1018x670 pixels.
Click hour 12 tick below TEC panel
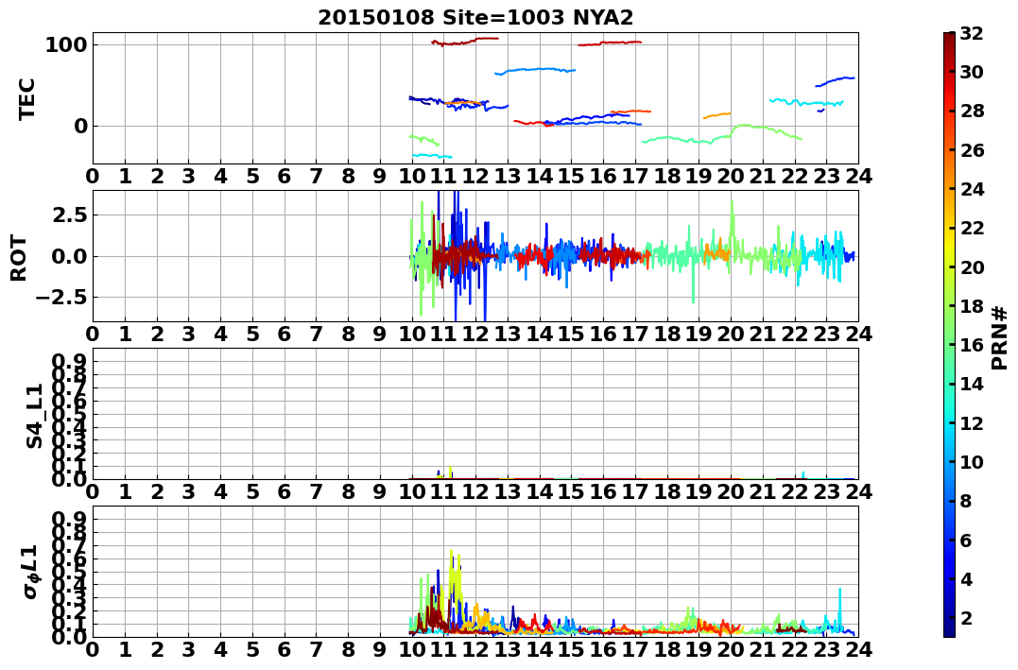475,176
